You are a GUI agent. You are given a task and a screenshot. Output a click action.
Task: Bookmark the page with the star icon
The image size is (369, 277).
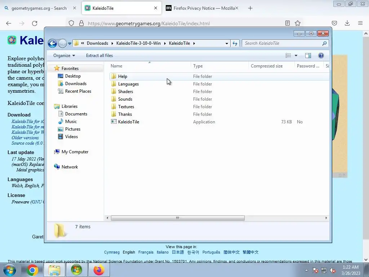(297, 23)
